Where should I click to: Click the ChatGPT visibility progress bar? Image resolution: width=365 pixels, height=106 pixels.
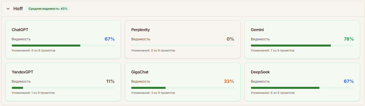[63, 46]
